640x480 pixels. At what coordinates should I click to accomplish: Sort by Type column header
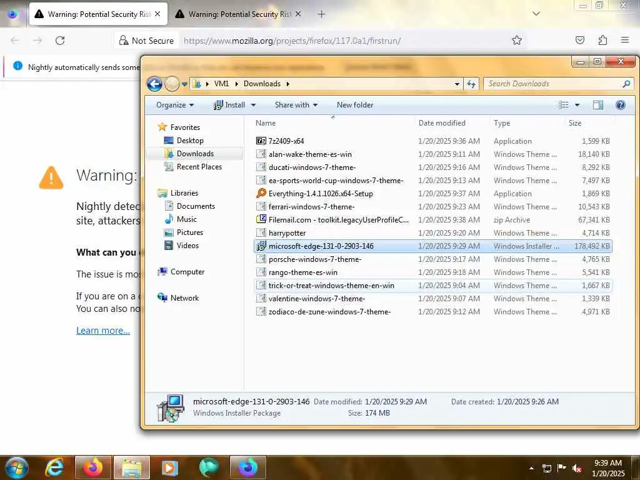click(x=502, y=123)
